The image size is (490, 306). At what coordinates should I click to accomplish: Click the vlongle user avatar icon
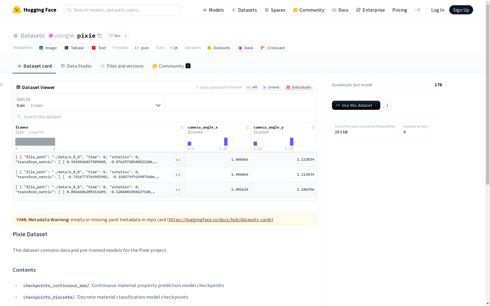click(x=51, y=35)
